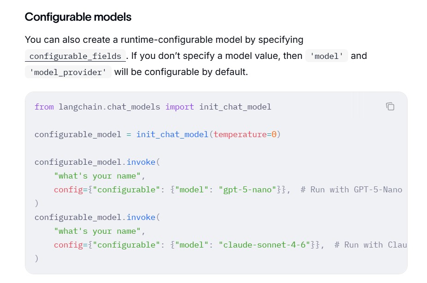Click the sentence 'will be configurable by default.'
The width and height of the screenshot is (427, 283).
[x=181, y=72]
